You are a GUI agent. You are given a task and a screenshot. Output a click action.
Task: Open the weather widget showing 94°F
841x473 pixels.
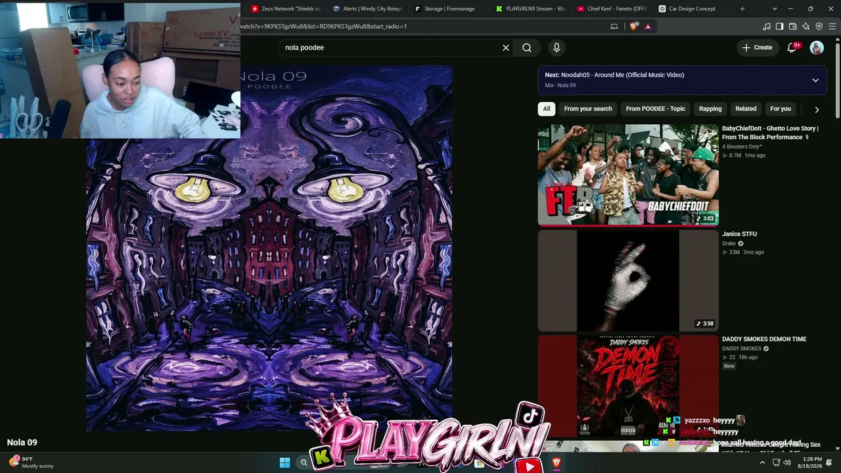click(32, 462)
